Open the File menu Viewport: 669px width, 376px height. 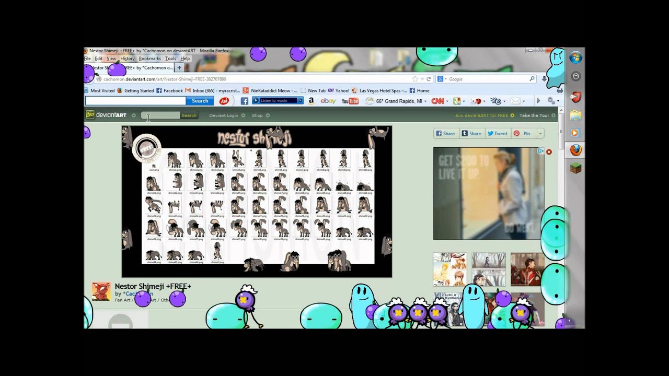(88, 58)
